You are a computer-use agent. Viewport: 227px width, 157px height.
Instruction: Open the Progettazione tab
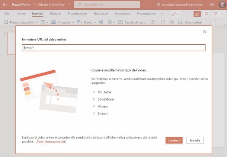coord(77,14)
